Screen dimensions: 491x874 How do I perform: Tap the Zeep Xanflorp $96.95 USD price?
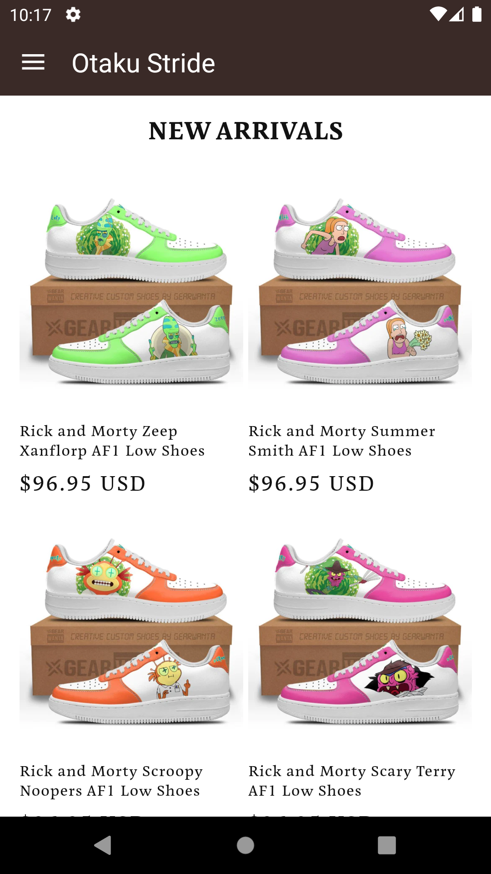83,483
